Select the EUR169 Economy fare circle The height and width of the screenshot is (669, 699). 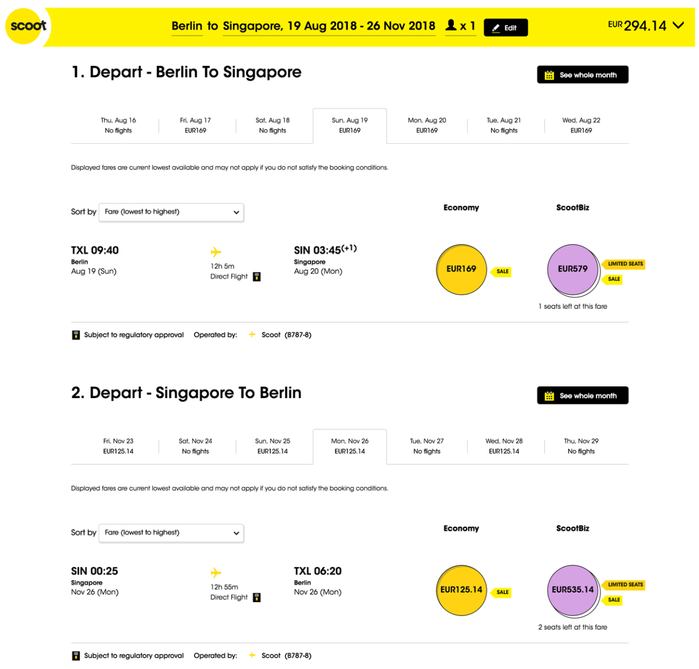click(461, 269)
